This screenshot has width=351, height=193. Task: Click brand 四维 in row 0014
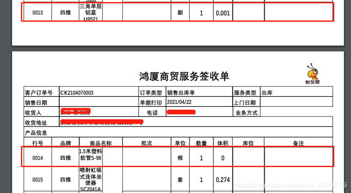click(66, 158)
